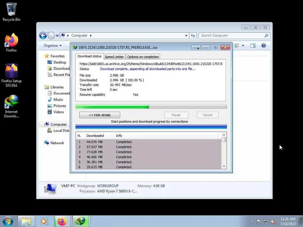Open the Recycle Bin desktop icon
303x227 pixels.
click(x=12, y=12)
